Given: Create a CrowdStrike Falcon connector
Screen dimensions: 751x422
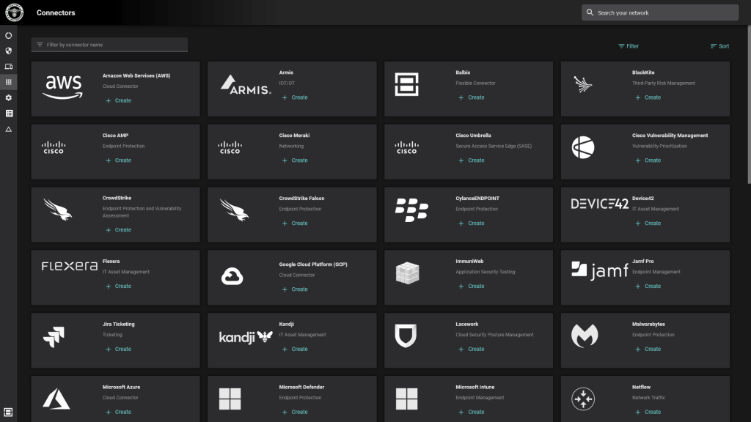Looking at the screenshot, I should pos(295,223).
